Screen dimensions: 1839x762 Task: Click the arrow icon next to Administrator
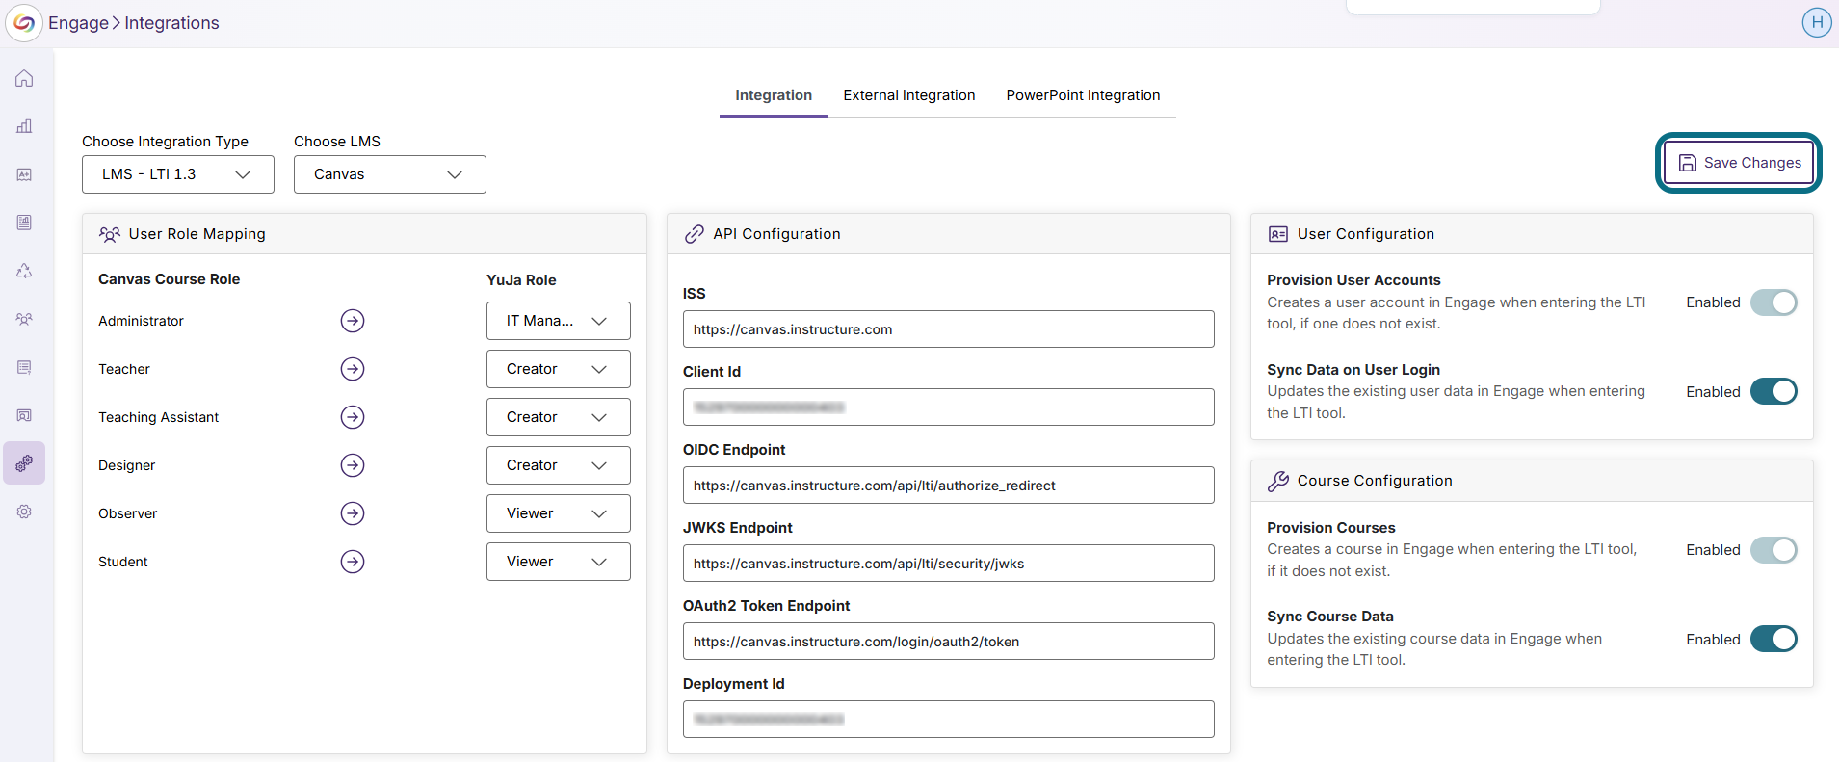point(353,321)
